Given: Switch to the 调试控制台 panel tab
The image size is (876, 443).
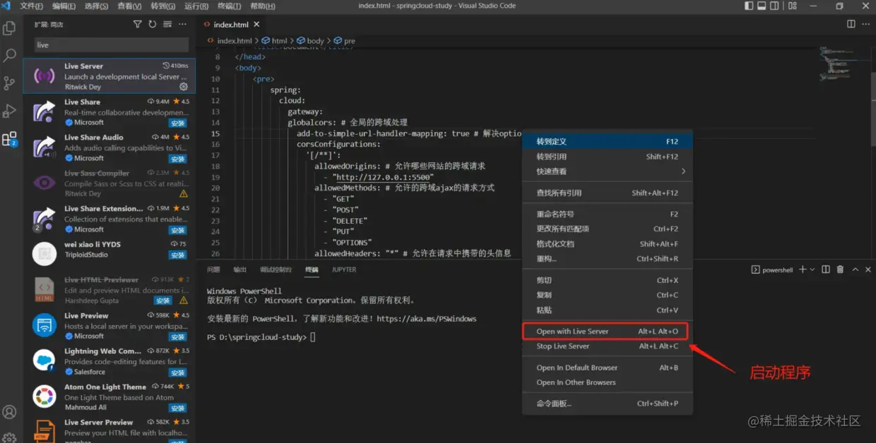Looking at the screenshot, I should coord(276,269).
